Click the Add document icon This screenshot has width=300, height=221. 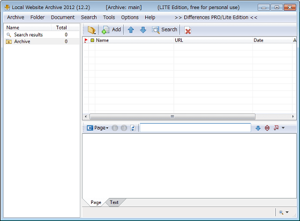pyautogui.click(x=106, y=30)
